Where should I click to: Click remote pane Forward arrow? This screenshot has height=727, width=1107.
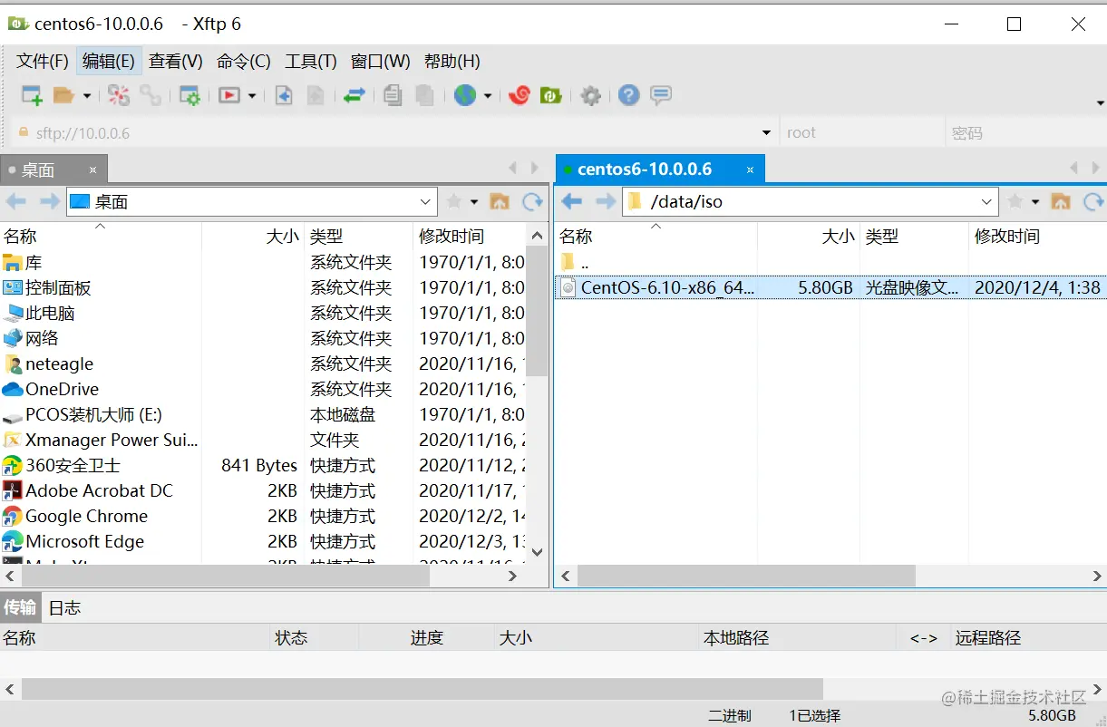(x=605, y=201)
